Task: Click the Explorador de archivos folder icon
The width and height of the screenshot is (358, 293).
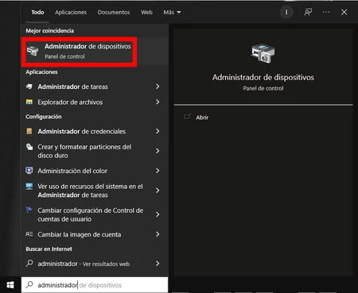Action: (29, 102)
